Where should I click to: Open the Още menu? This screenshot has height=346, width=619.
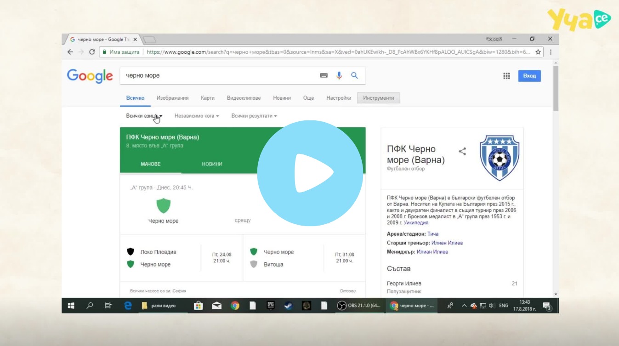click(308, 98)
